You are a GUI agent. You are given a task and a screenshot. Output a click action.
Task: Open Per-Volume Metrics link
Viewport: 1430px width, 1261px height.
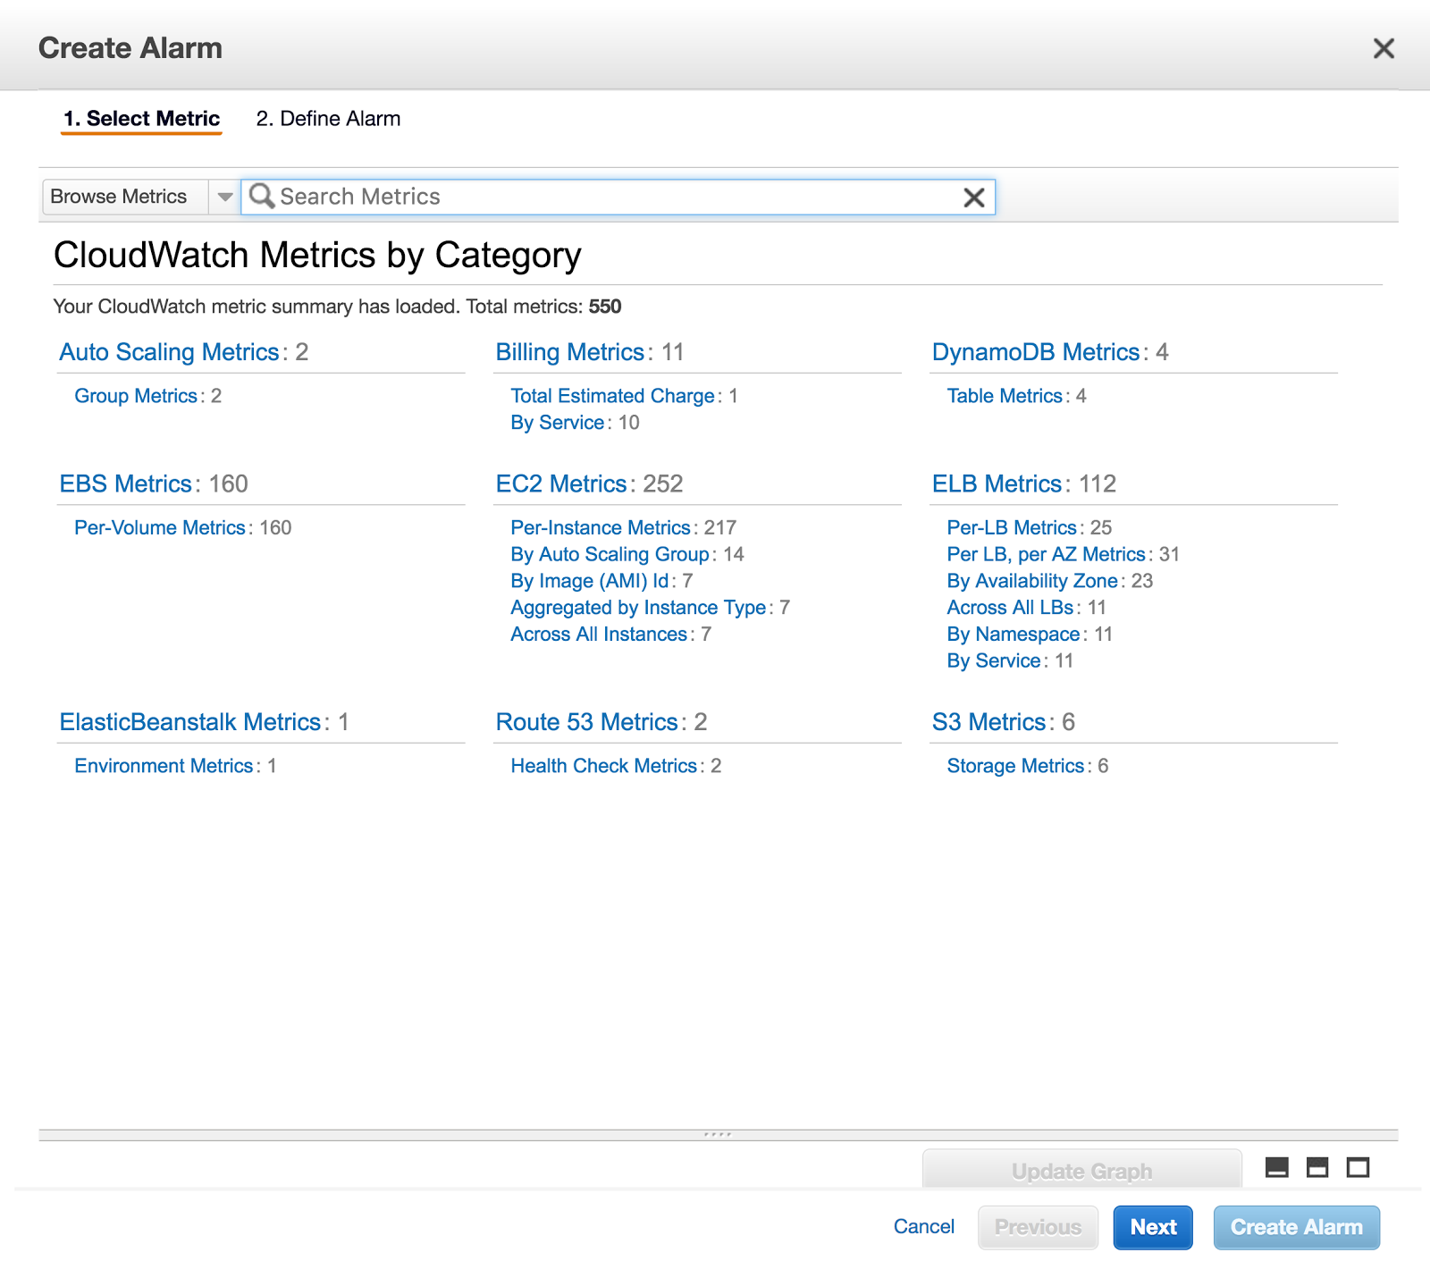click(x=160, y=527)
